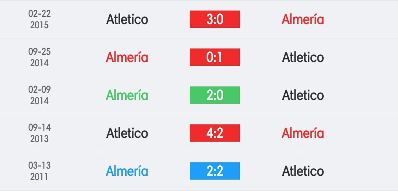Image resolution: width=398 pixels, height=191 pixels.
Task: Open the 4:2 score from 09-14 2013
Action: click(x=215, y=133)
